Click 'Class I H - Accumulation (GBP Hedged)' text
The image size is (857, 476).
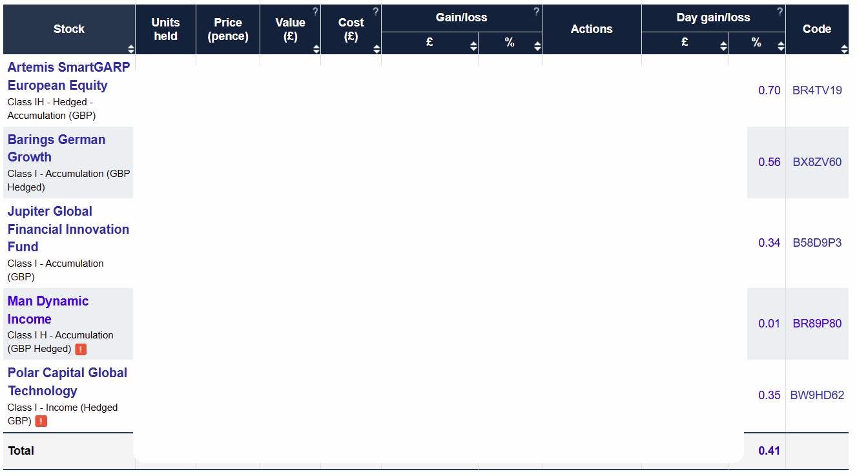61,342
